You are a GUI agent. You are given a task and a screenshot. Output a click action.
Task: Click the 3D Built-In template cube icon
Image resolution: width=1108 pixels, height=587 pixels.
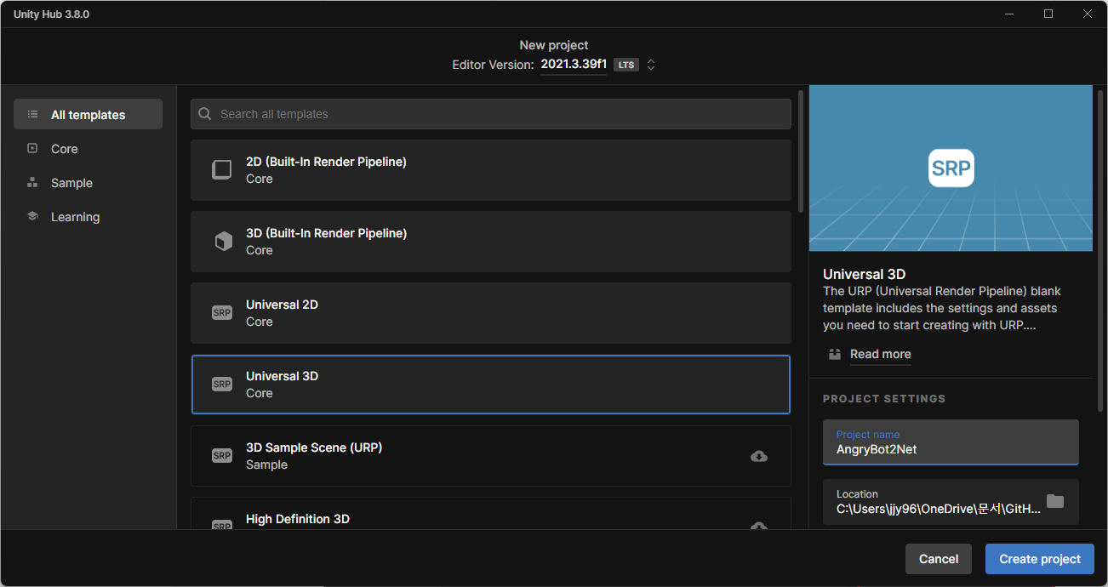tap(222, 242)
